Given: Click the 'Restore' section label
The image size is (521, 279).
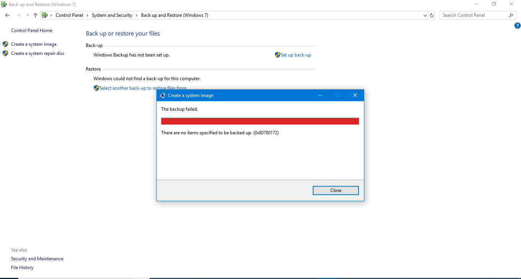Looking at the screenshot, I should [93, 69].
